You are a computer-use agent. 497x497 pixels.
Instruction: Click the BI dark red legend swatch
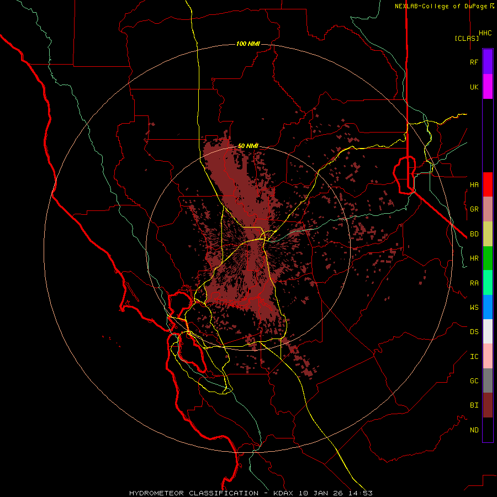(x=488, y=405)
